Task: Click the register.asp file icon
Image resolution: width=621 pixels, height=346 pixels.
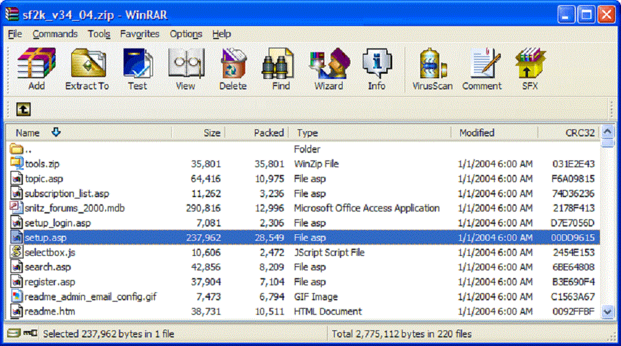Action: tap(16, 281)
